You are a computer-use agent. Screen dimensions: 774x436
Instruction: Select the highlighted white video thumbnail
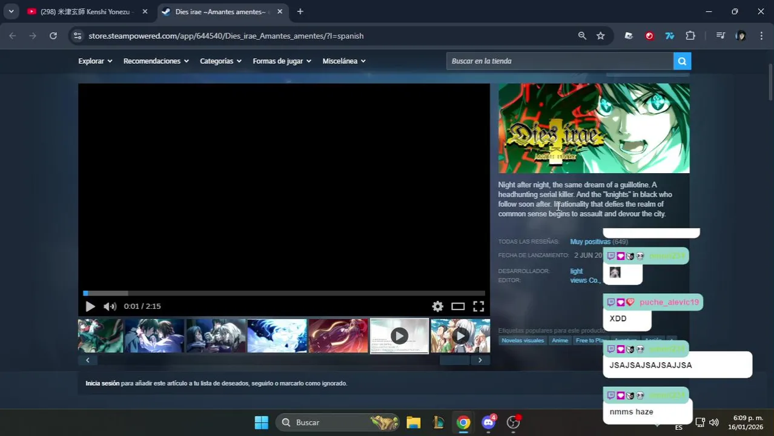click(x=399, y=336)
